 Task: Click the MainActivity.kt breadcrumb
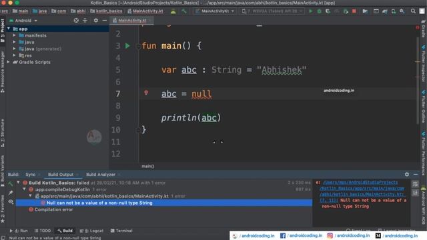click(x=145, y=11)
